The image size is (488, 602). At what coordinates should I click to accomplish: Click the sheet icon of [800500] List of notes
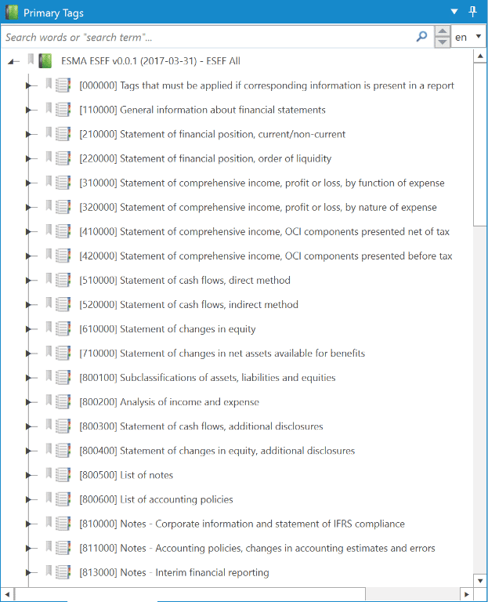click(x=63, y=475)
